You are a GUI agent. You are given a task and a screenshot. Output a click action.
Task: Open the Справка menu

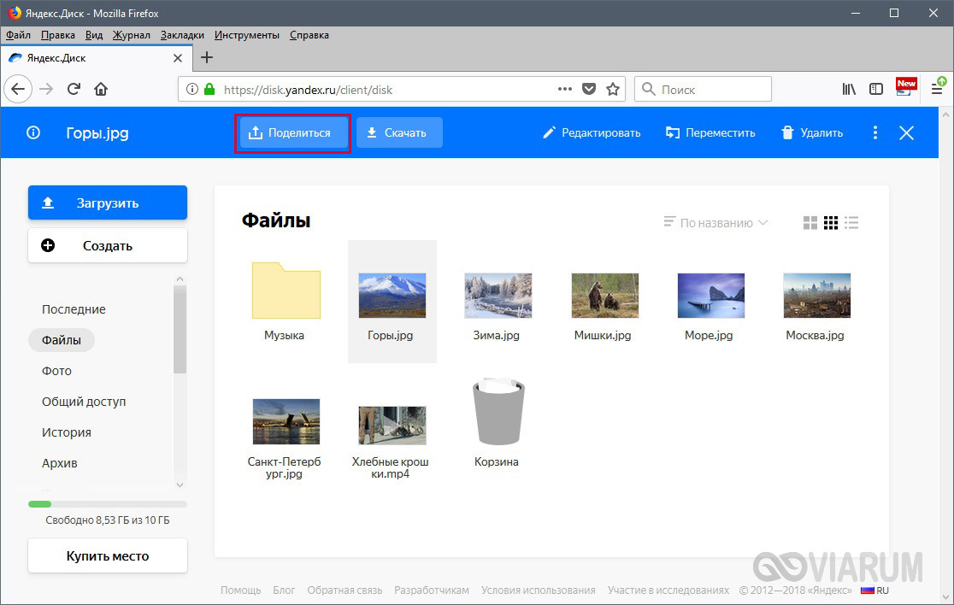tap(309, 35)
